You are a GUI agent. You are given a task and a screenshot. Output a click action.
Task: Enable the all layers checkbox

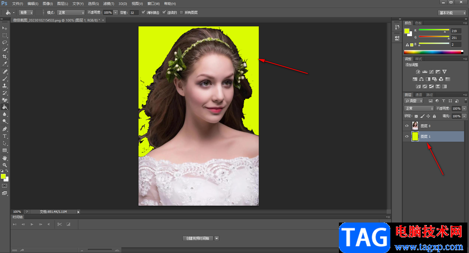182,12
